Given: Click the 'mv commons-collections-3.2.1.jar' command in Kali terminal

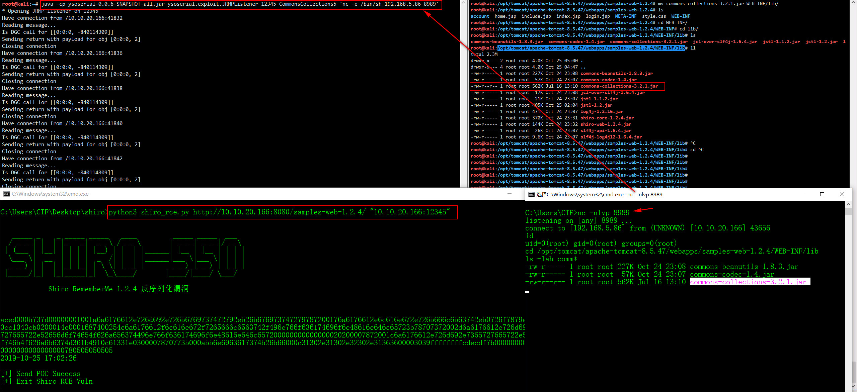Looking at the screenshot, I should [718, 4].
